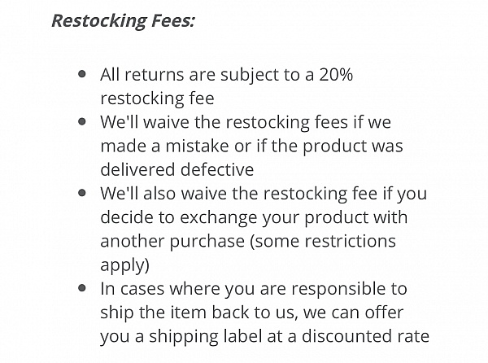
Task: Click the line starting "We'll also waive"
Action: (x=263, y=195)
